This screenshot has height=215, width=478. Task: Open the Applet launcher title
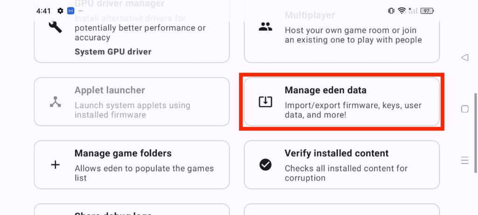pyautogui.click(x=110, y=90)
